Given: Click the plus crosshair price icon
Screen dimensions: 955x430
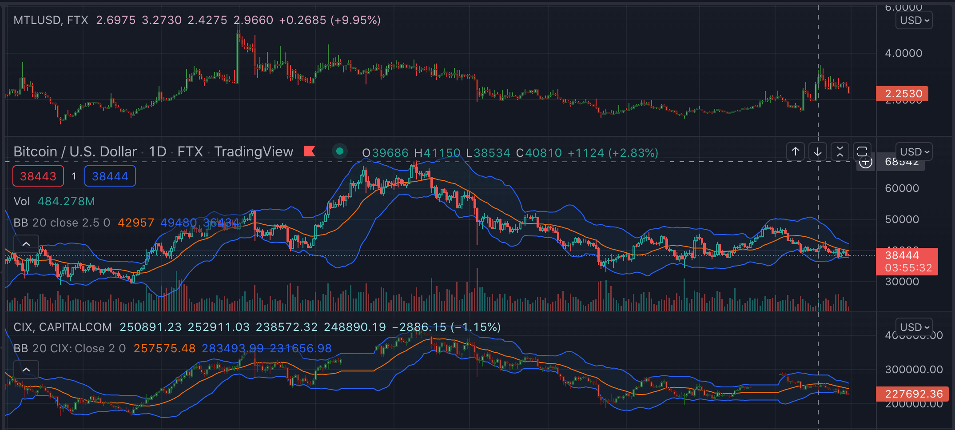Looking at the screenshot, I should (865, 163).
